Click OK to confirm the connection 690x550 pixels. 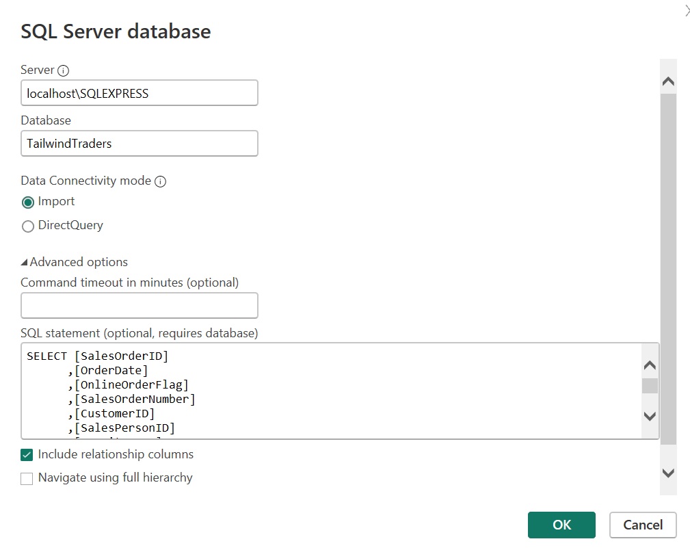coord(561,525)
